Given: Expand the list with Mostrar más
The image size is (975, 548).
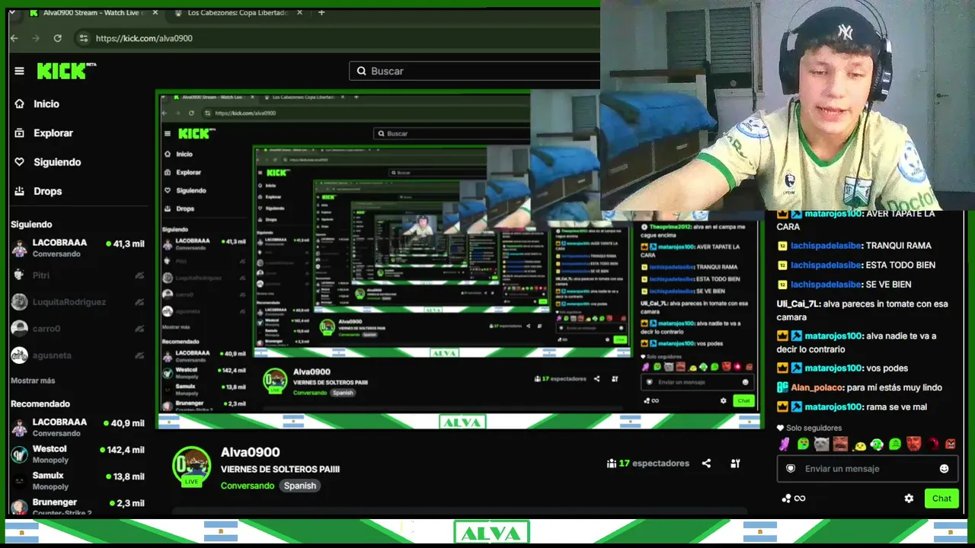Looking at the screenshot, I should point(33,381).
